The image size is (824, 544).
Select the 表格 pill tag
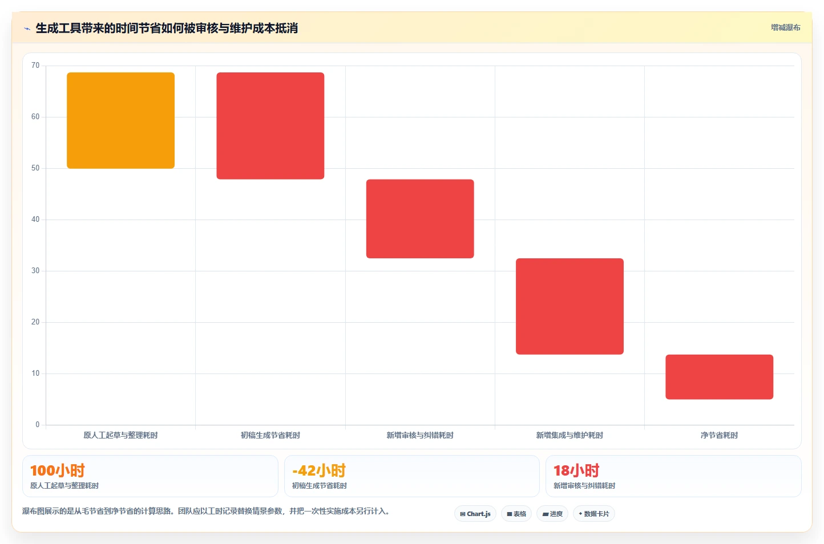point(516,514)
